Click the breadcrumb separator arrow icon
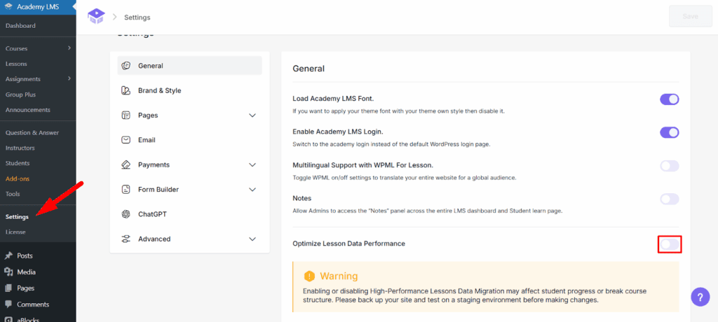 pos(115,17)
